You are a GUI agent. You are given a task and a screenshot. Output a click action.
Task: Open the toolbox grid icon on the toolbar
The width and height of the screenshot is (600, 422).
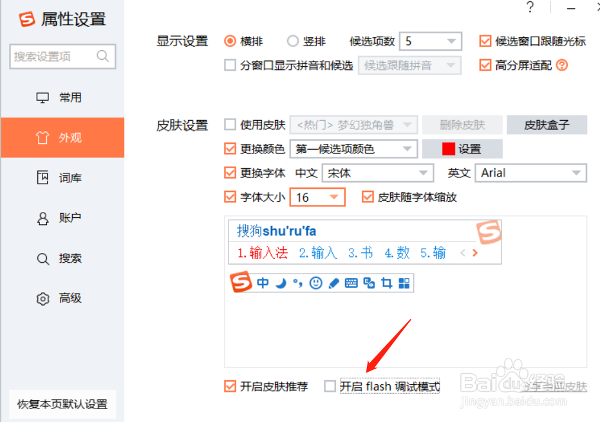click(404, 283)
